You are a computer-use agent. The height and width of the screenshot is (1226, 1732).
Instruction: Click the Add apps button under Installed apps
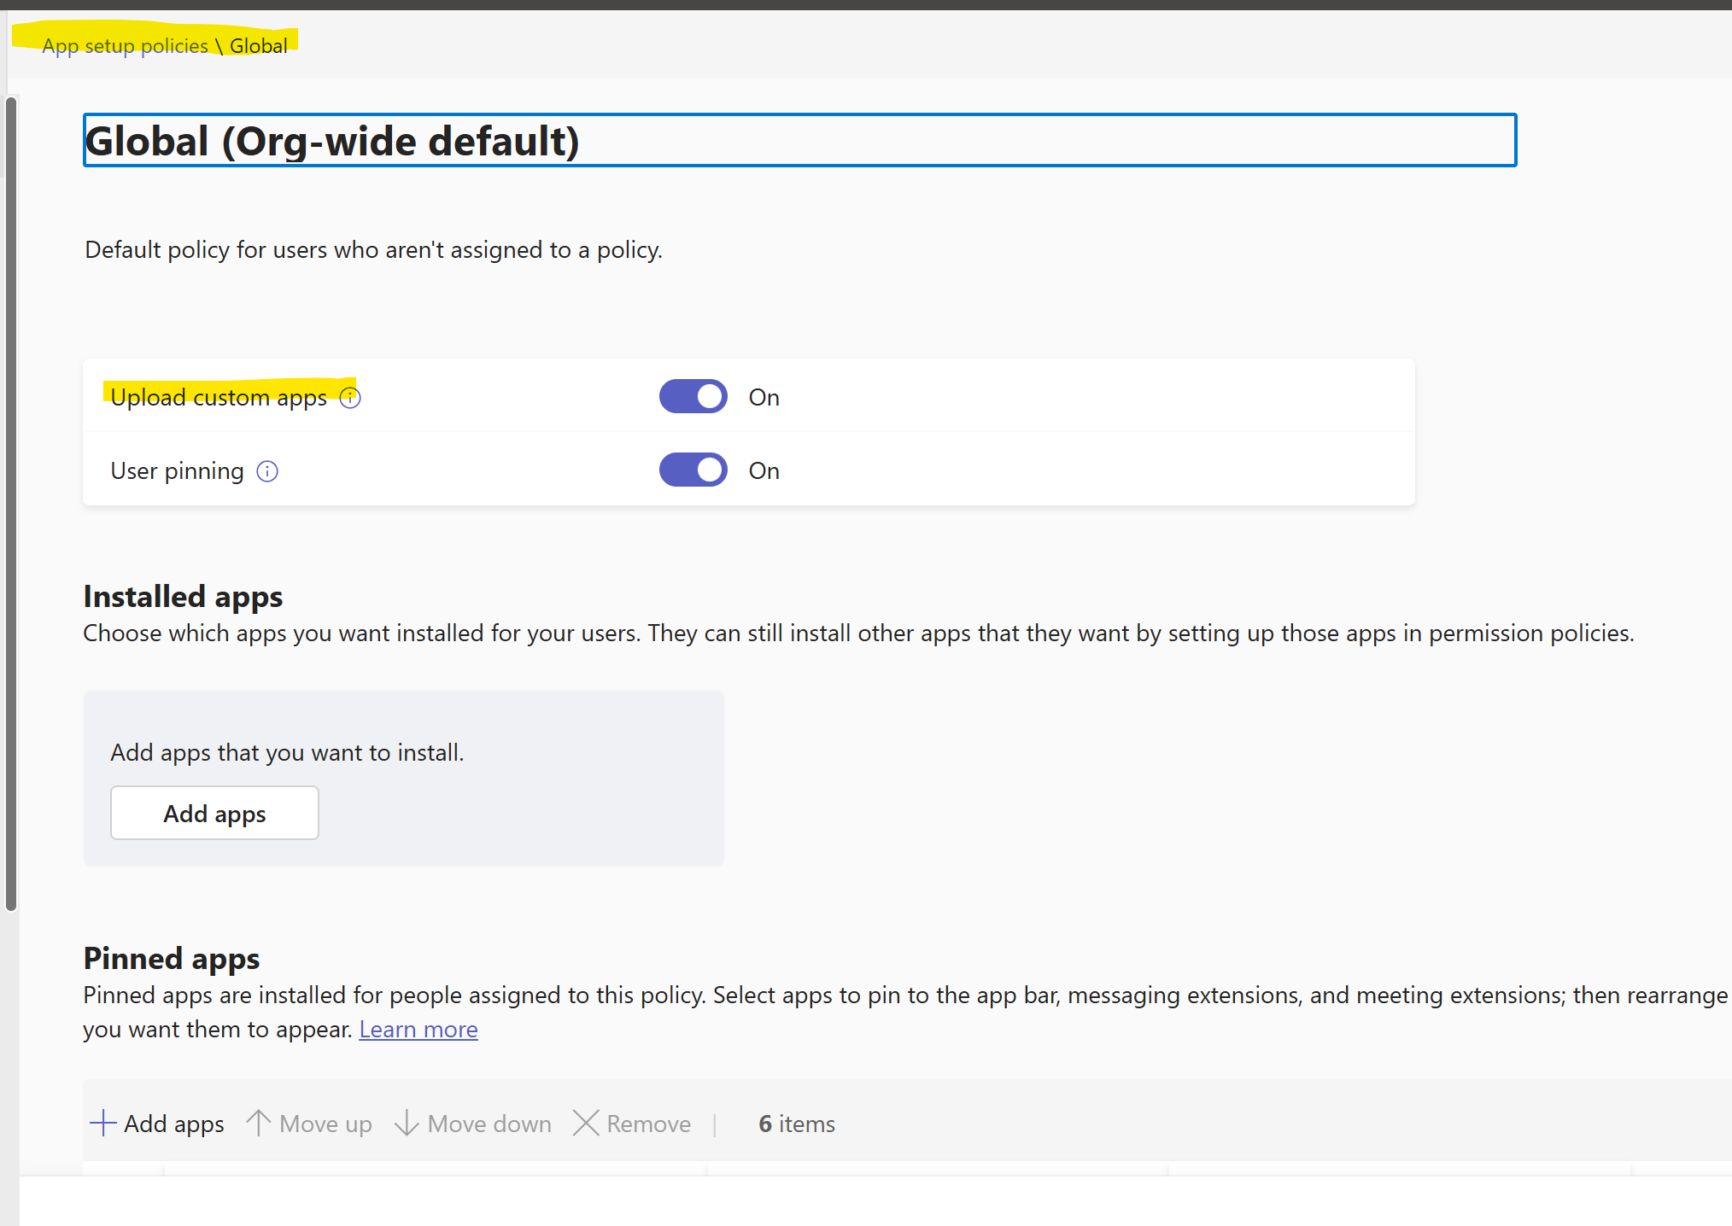[x=214, y=813]
